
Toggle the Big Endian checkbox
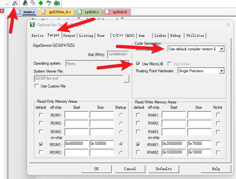pos(170,64)
